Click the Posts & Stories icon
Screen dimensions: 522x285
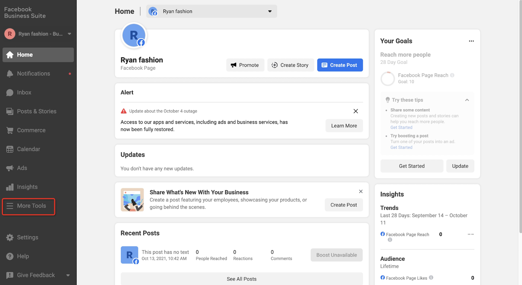click(x=10, y=111)
